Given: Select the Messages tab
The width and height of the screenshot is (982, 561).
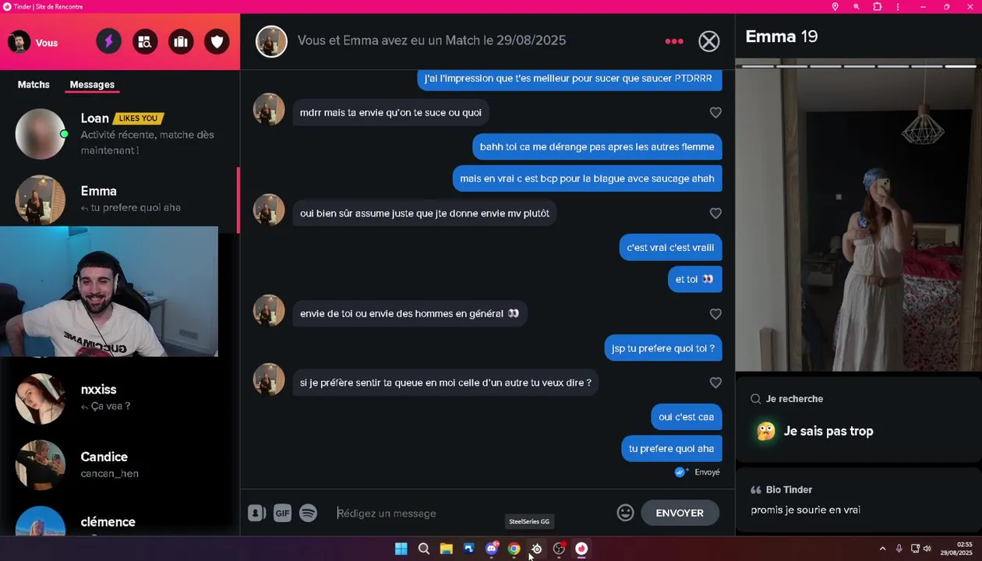Looking at the screenshot, I should (92, 84).
